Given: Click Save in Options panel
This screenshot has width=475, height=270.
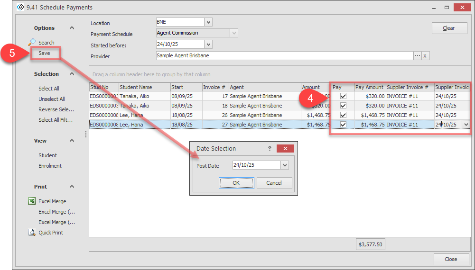Looking at the screenshot, I should [x=44, y=53].
